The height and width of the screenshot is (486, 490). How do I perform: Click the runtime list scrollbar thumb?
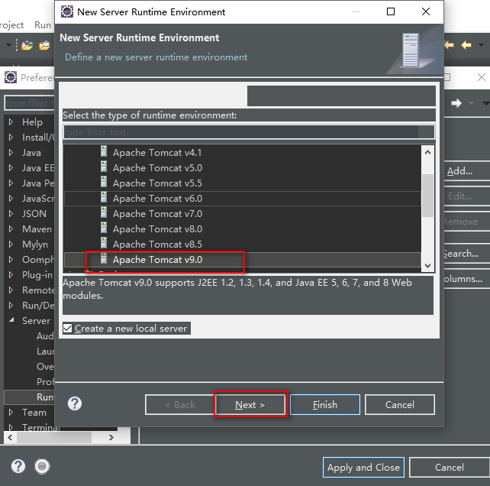[x=427, y=196]
